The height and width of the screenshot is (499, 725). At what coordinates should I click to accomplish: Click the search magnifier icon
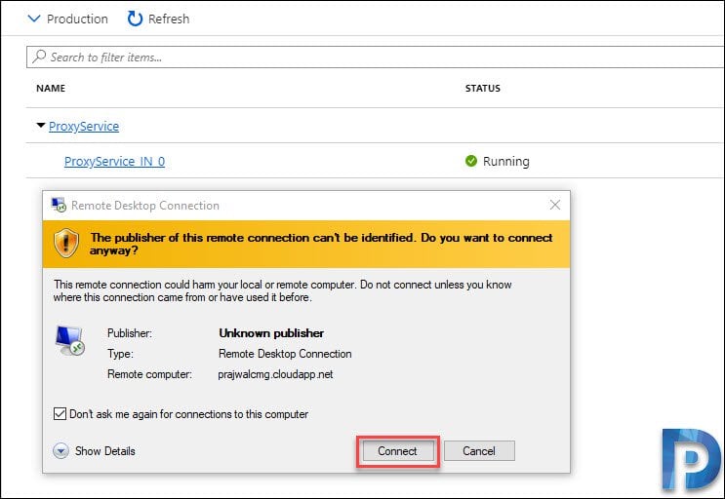click(x=39, y=57)
